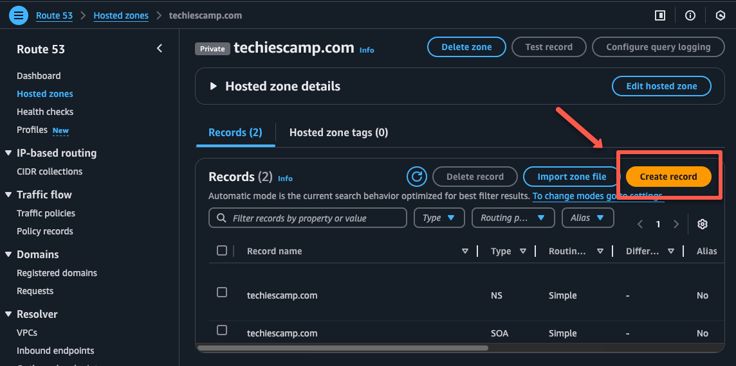Select all records checkbox

coord(222,250)
